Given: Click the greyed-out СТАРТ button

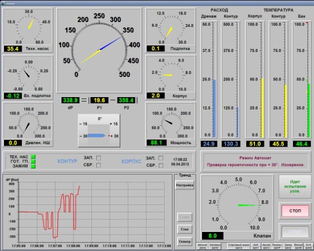Looking at the screenshot, I should click(x=295, y=232).
